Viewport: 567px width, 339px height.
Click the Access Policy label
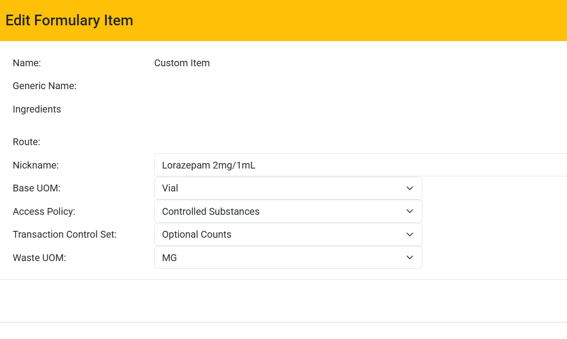44,211
